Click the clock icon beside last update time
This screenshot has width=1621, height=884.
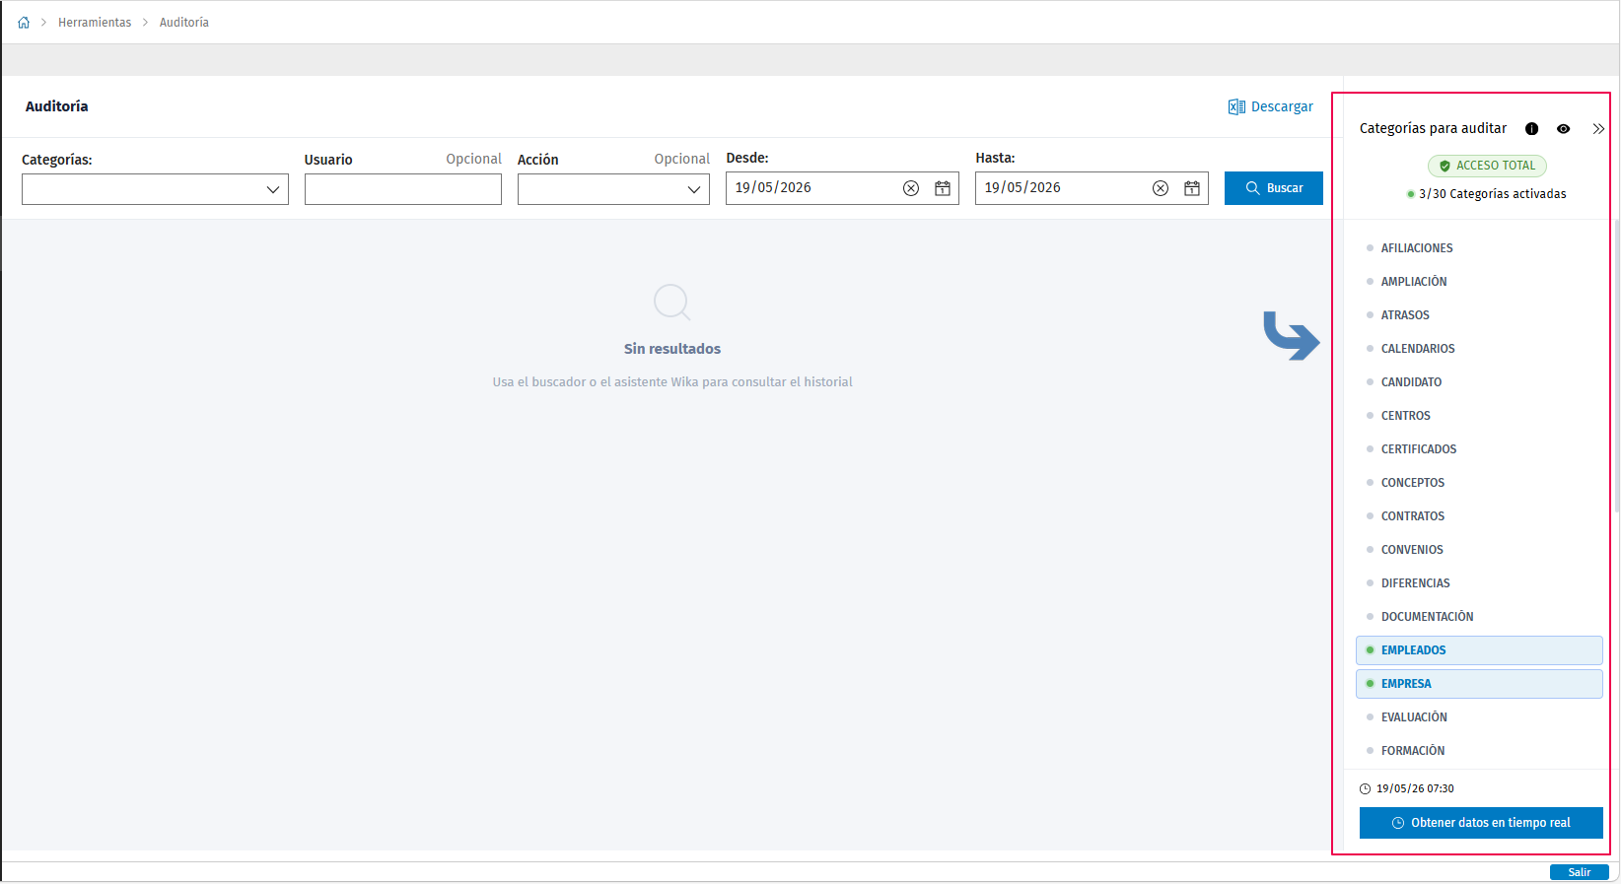click(x=1366, y=789)
